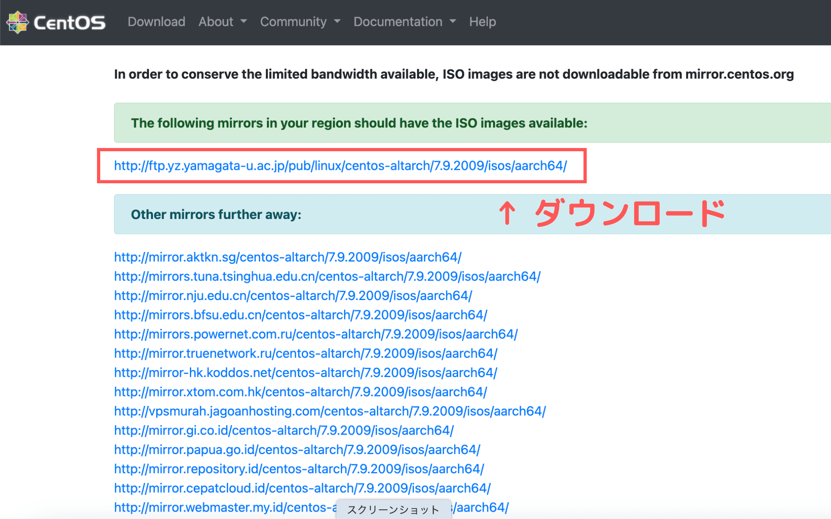Open the mirror.xtom.com.hk mirror link
The height and width of the screenshot is (519, 831).
pyautogui.click(x=300, y=392)
